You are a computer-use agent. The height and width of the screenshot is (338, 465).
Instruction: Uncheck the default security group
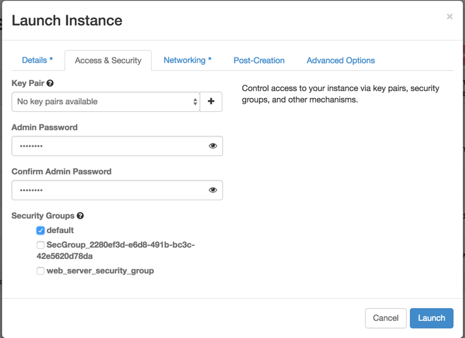40,231
